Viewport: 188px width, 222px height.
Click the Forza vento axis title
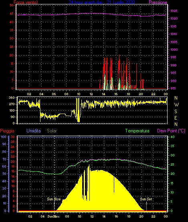click(x=26, y=2)
